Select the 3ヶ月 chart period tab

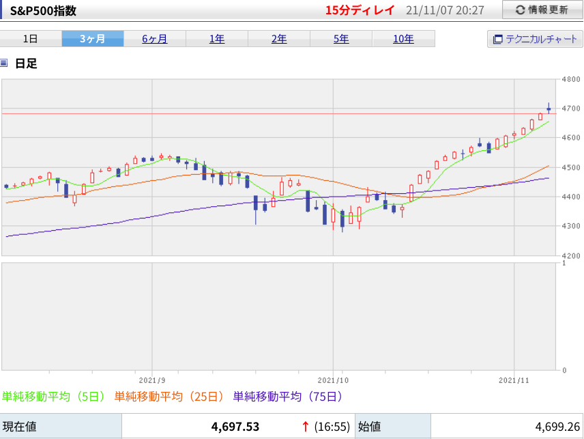pyautogui.click(x=93, y=39)
